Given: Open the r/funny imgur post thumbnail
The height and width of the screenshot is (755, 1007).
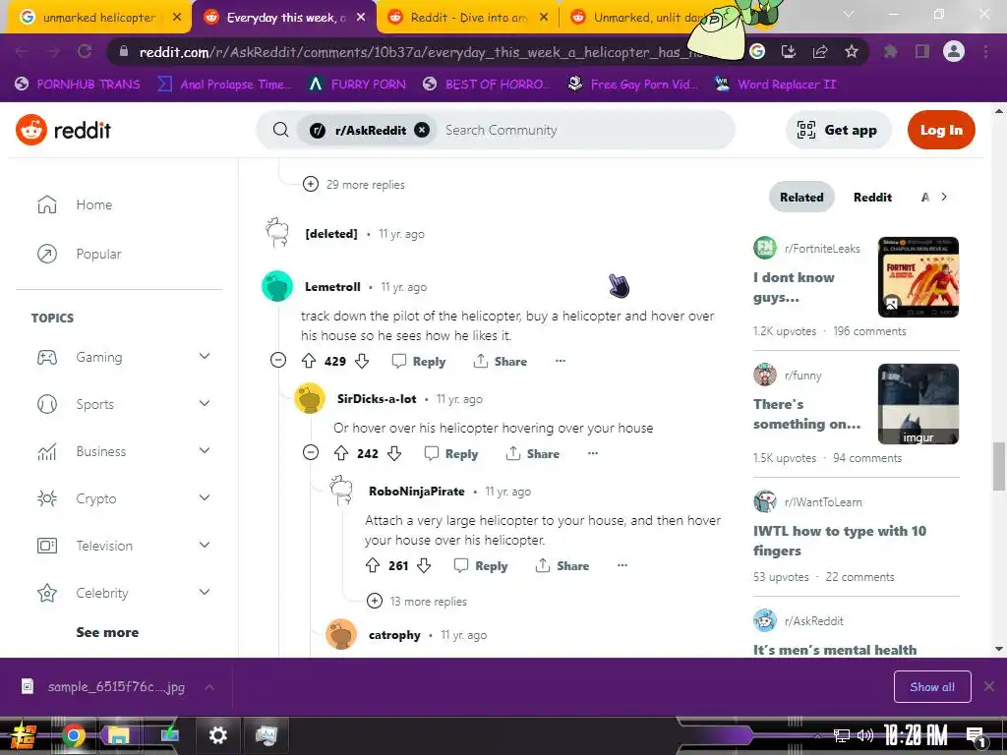Looking at the screenshot, I should click(918, 404).
